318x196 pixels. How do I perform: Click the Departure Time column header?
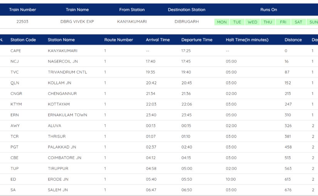197,40
